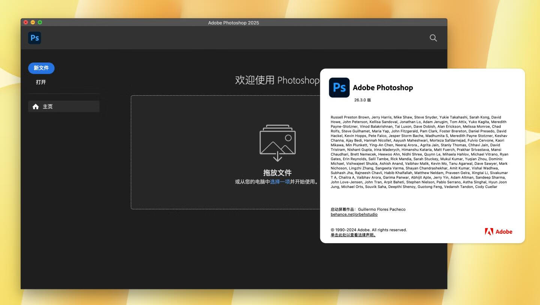Maximize the window with green button
540x305 pixels.
click(40, 23)
